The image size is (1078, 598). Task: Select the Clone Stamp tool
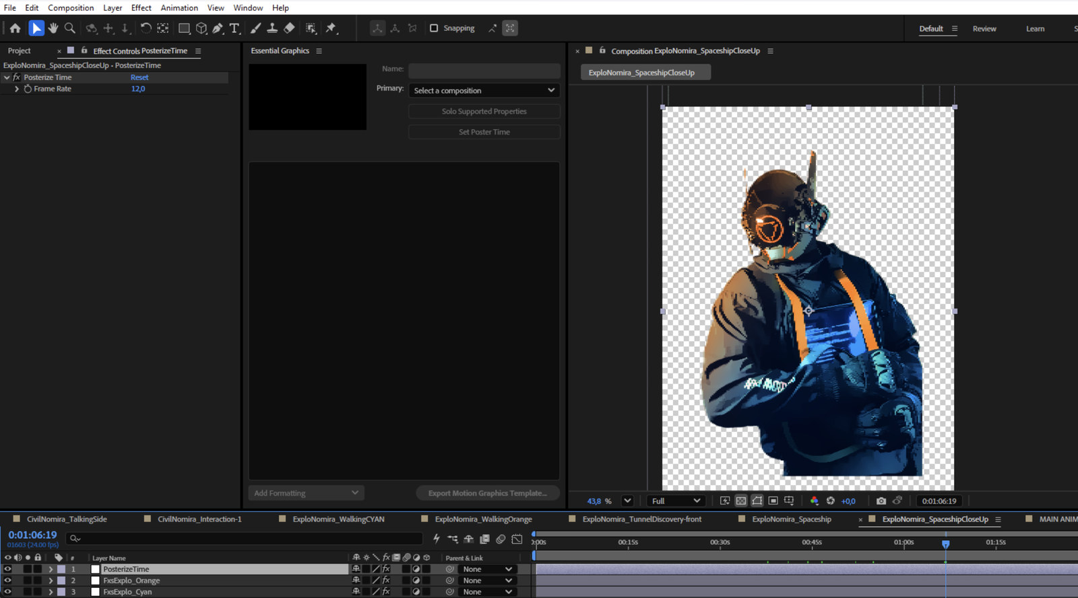tap(272, 28)
